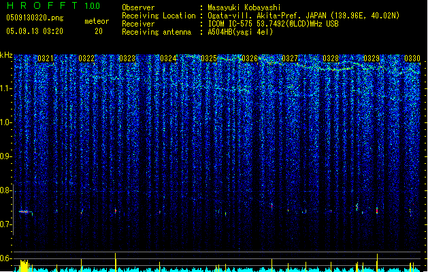Click the Receiving antenna label
Image resolution: width=428 pixels, height=272 pixels.
coord(157,32)
